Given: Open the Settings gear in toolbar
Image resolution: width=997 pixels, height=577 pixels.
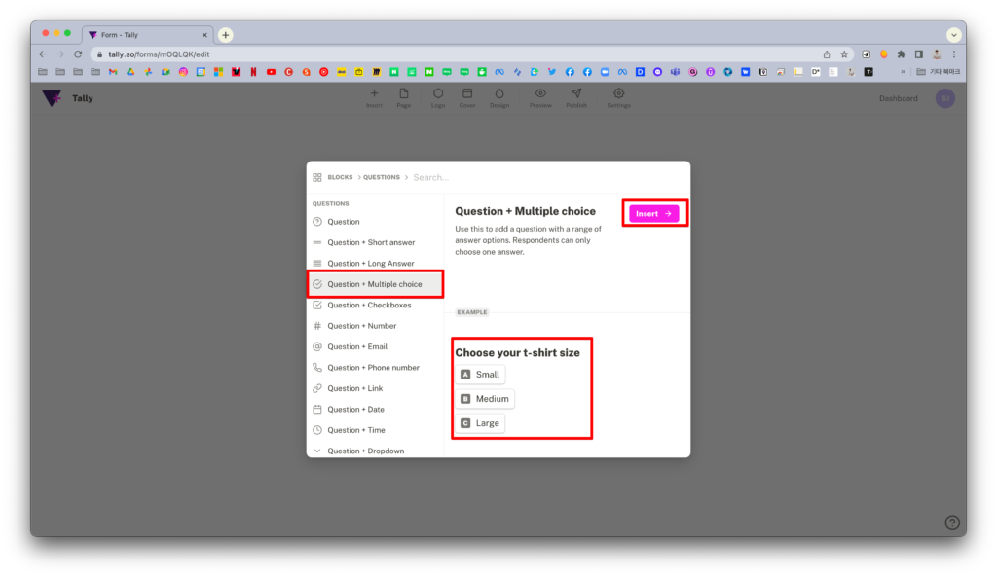Looking at the screenshot, I should [618, 94].
